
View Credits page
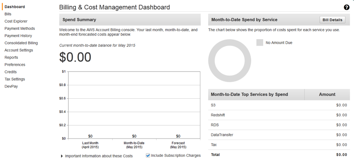(11, 72)
